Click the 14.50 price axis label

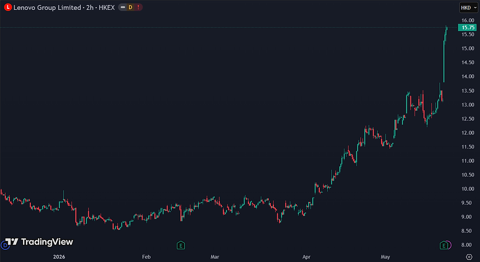468,63
